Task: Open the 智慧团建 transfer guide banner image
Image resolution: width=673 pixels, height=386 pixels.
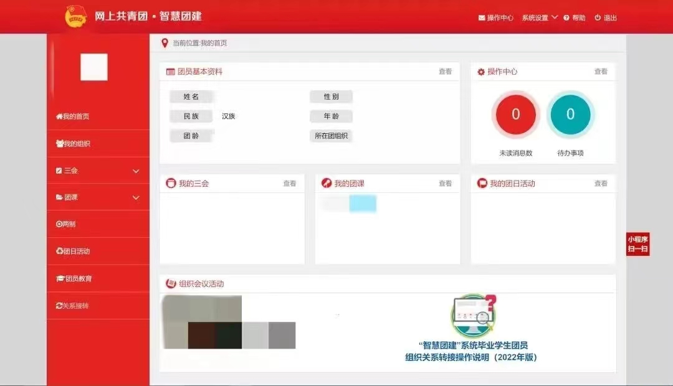Action: coord(471,329)
